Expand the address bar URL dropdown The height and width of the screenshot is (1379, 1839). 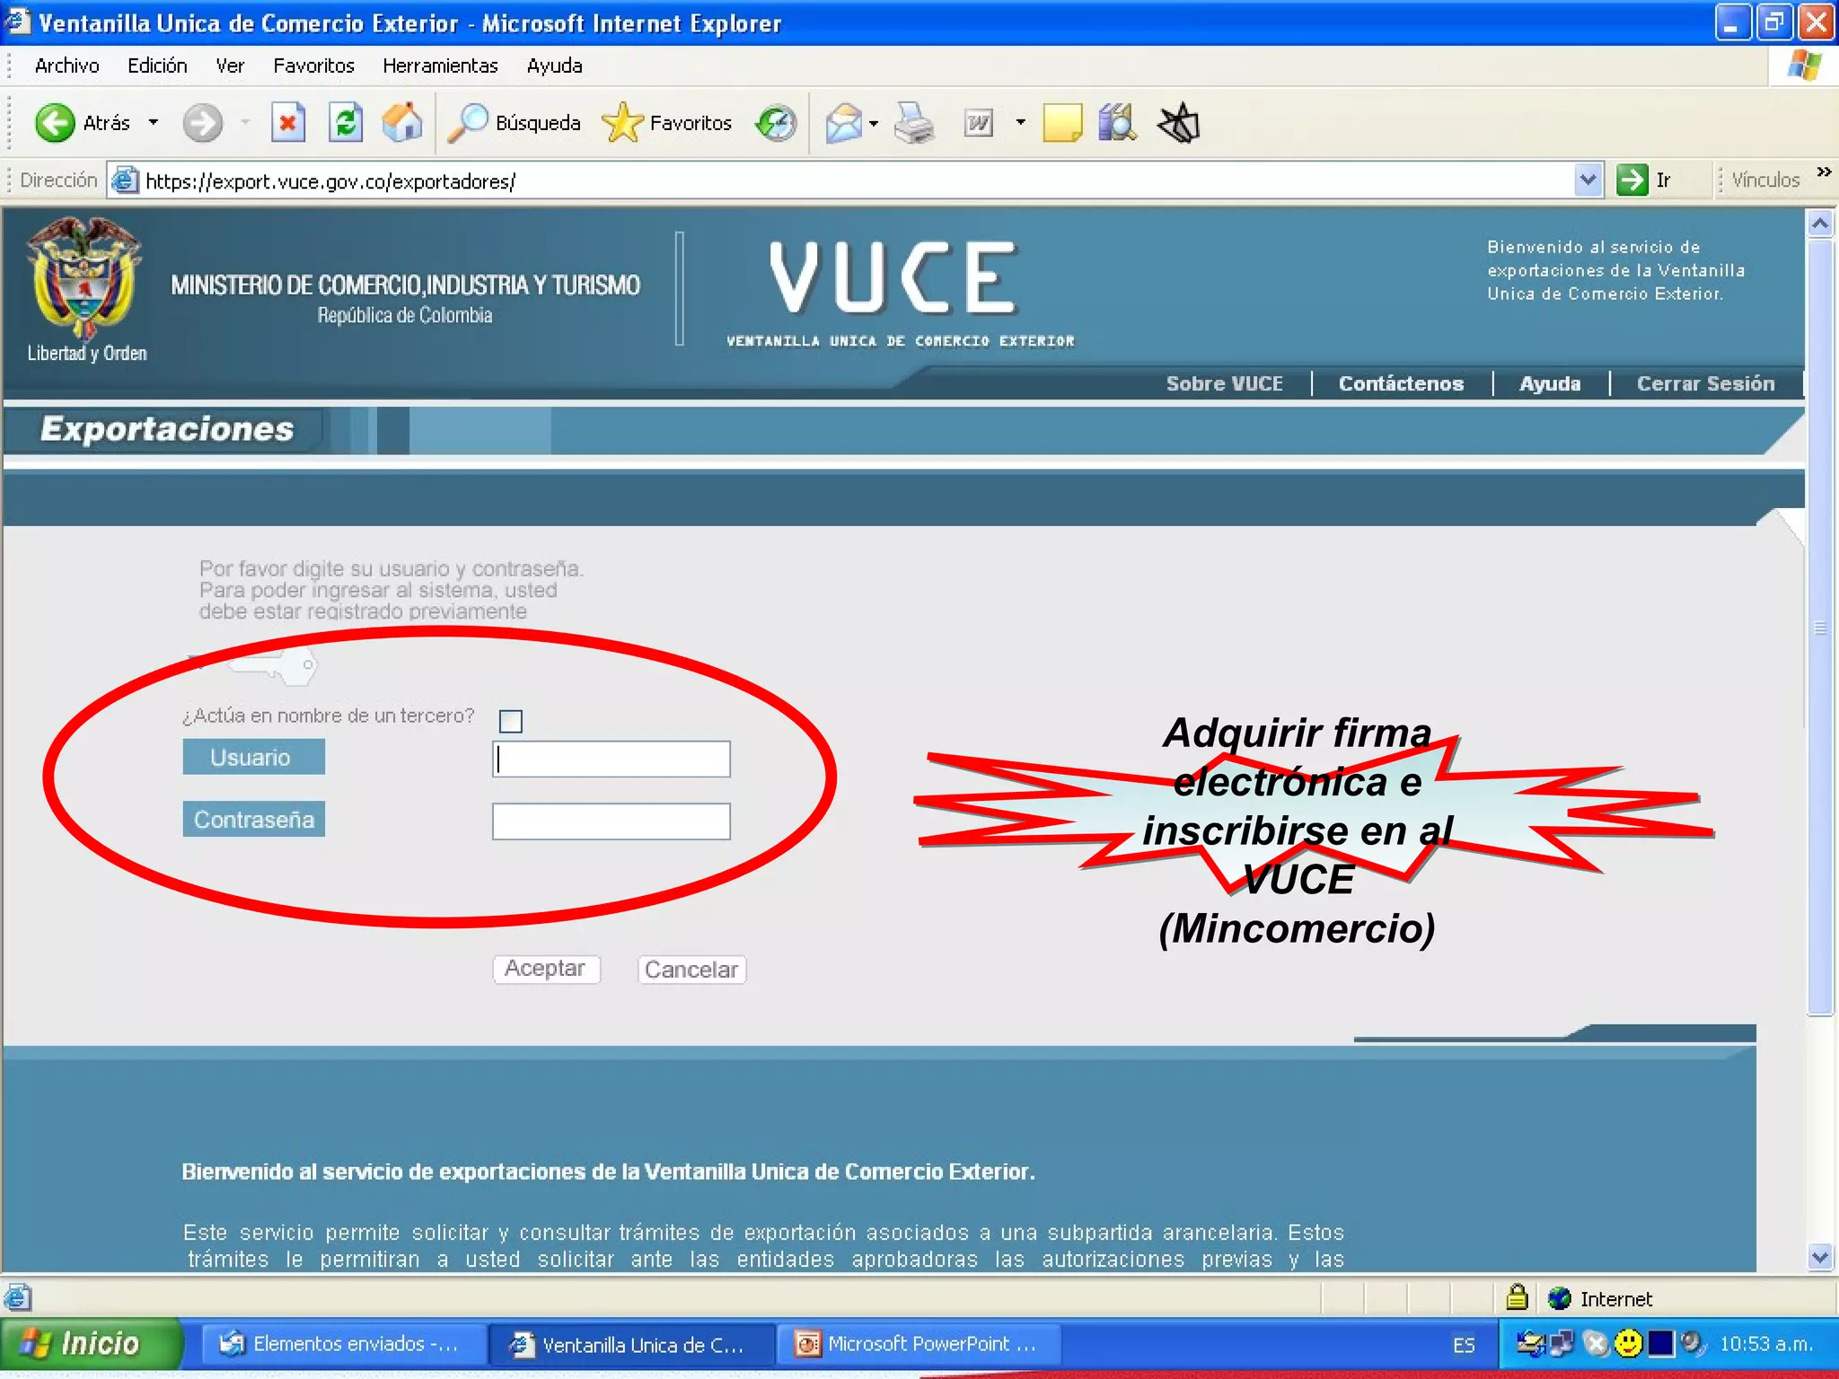(x=1588, y=180)
